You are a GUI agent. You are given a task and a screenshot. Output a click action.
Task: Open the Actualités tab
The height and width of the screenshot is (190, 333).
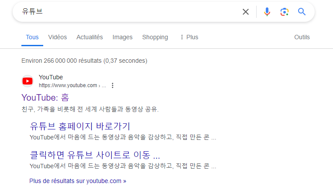point(89,37)
